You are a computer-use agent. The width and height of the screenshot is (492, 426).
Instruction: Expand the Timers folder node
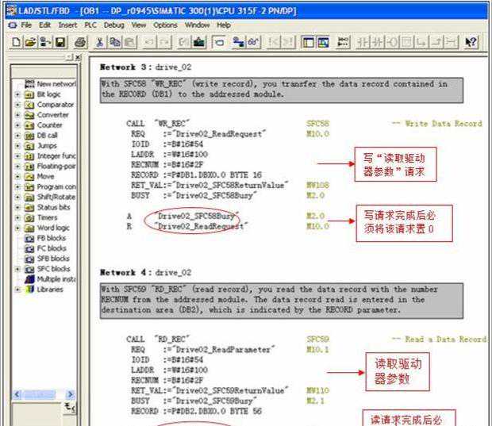18,217
